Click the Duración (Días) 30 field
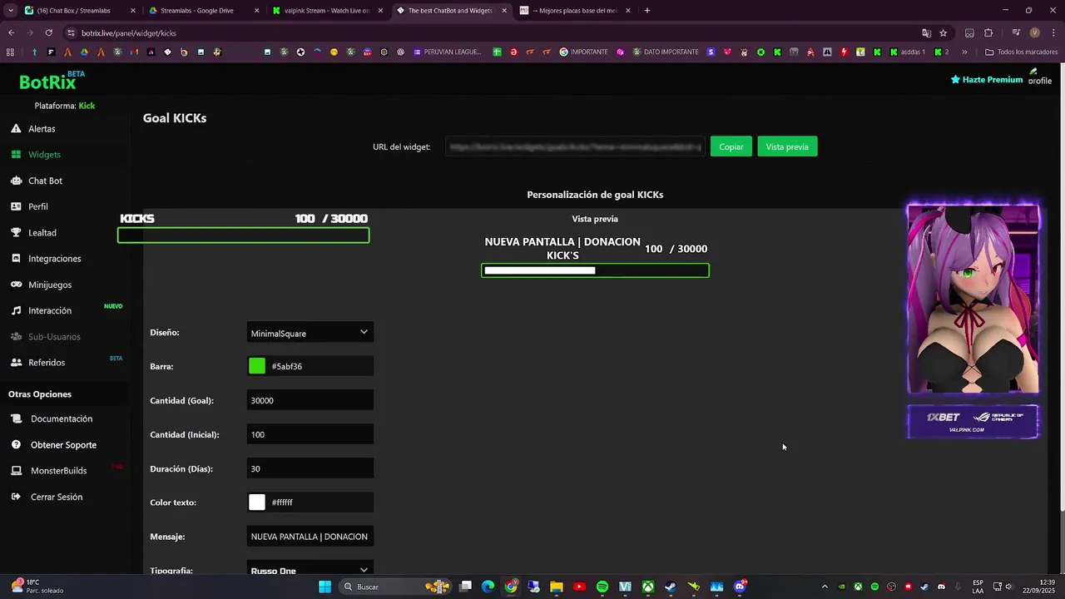 click(310, 468)
